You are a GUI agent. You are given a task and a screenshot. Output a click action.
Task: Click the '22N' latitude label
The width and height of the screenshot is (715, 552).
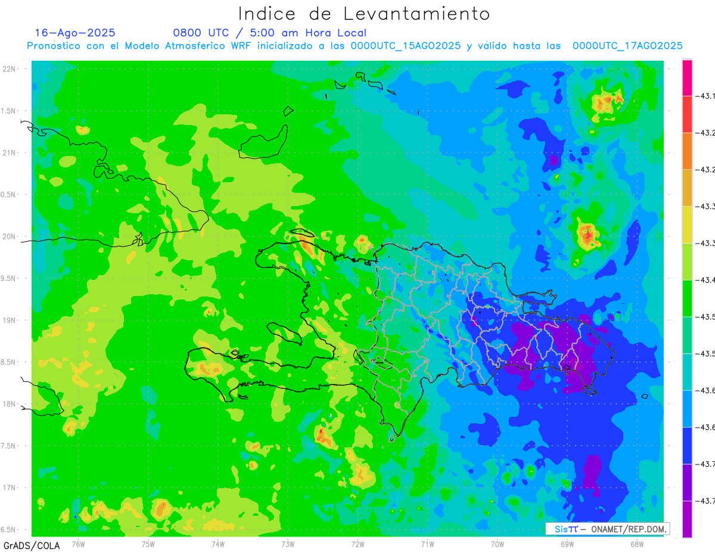pyautogui.click(x=10, y=69)
